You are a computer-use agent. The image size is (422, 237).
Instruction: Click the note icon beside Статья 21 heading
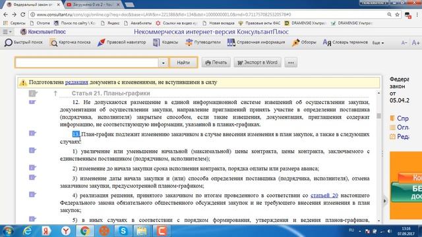click(33, 93)
